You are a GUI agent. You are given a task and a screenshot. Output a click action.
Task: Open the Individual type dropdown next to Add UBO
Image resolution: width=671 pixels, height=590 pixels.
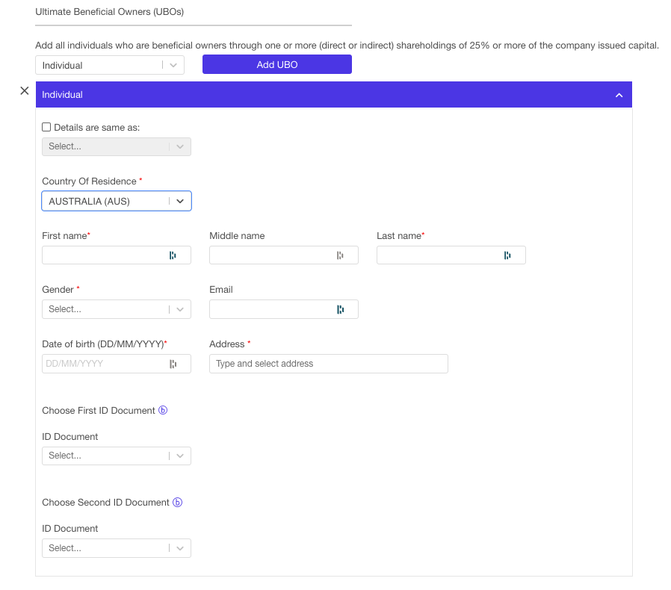point(110,65)
